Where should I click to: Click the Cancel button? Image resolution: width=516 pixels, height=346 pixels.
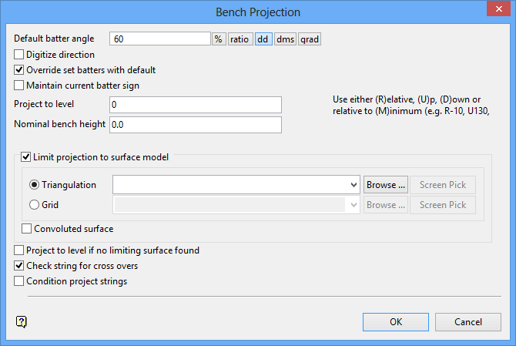468,321
